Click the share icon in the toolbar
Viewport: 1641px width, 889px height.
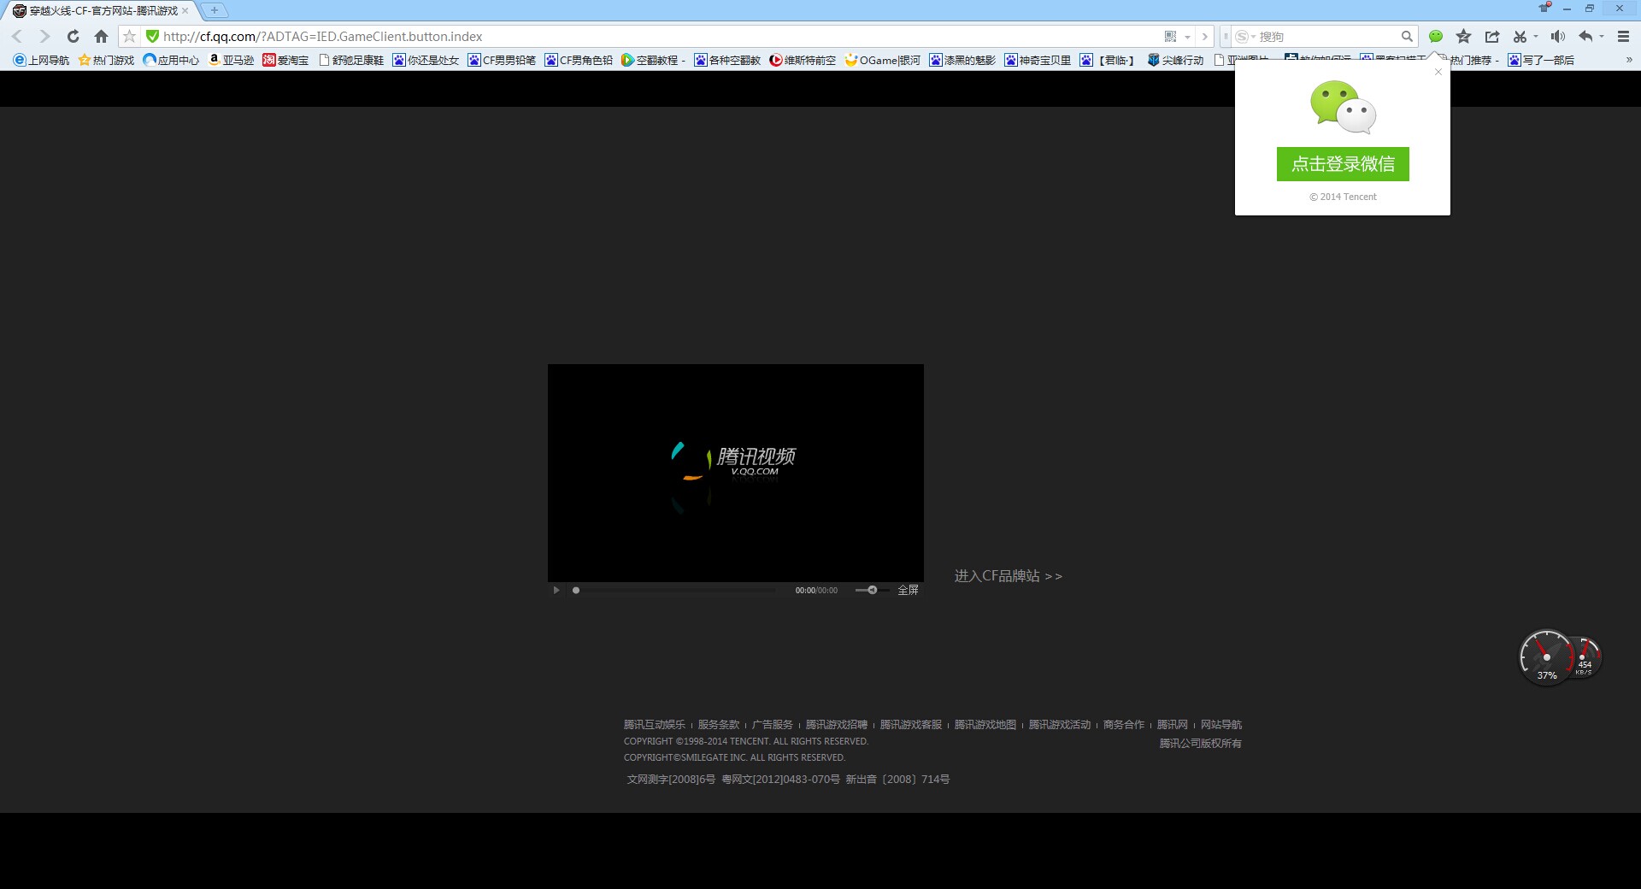[x=1492, y=37]
